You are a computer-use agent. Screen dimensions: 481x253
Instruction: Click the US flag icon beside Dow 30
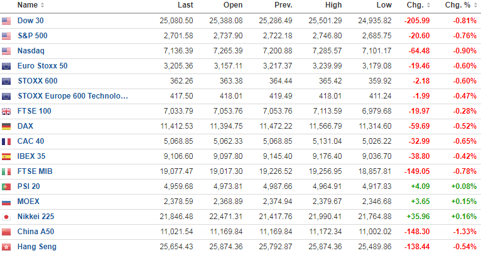click(6, 21)
